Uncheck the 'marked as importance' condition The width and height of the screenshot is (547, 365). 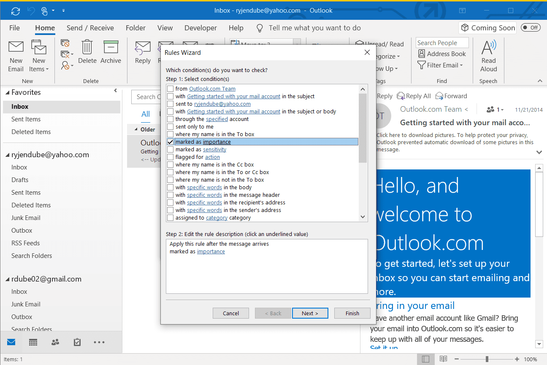(171, 142)
